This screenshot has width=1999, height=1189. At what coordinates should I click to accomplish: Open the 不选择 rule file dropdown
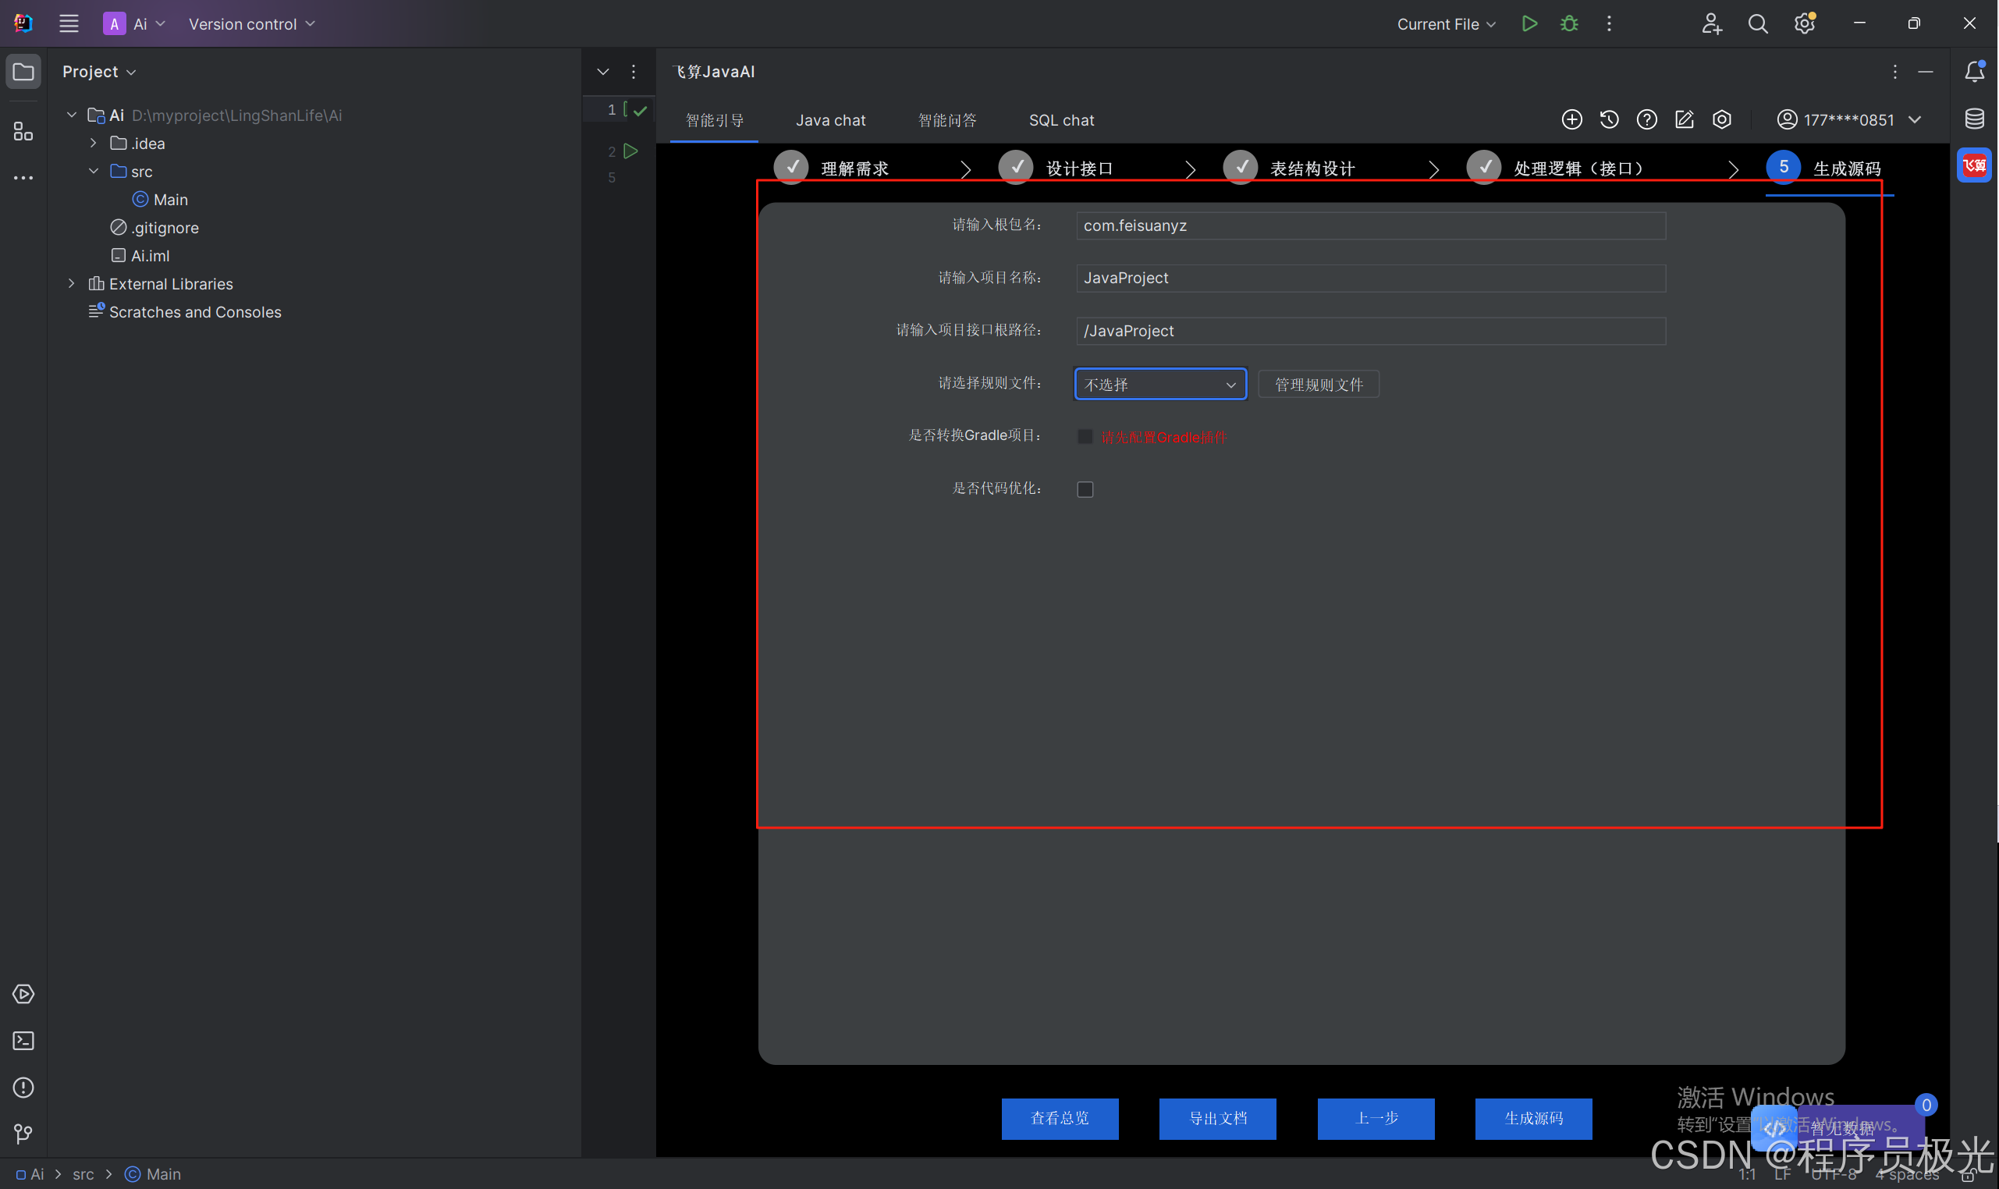tap(1159, 385)
